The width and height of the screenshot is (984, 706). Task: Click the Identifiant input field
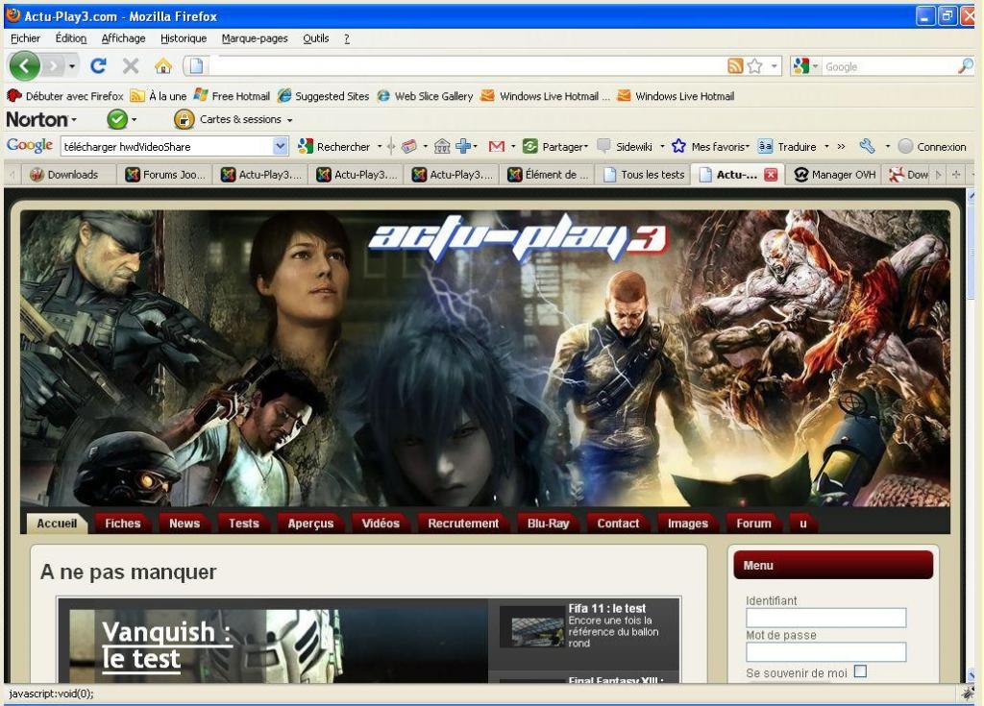click(x=825, y=618)
